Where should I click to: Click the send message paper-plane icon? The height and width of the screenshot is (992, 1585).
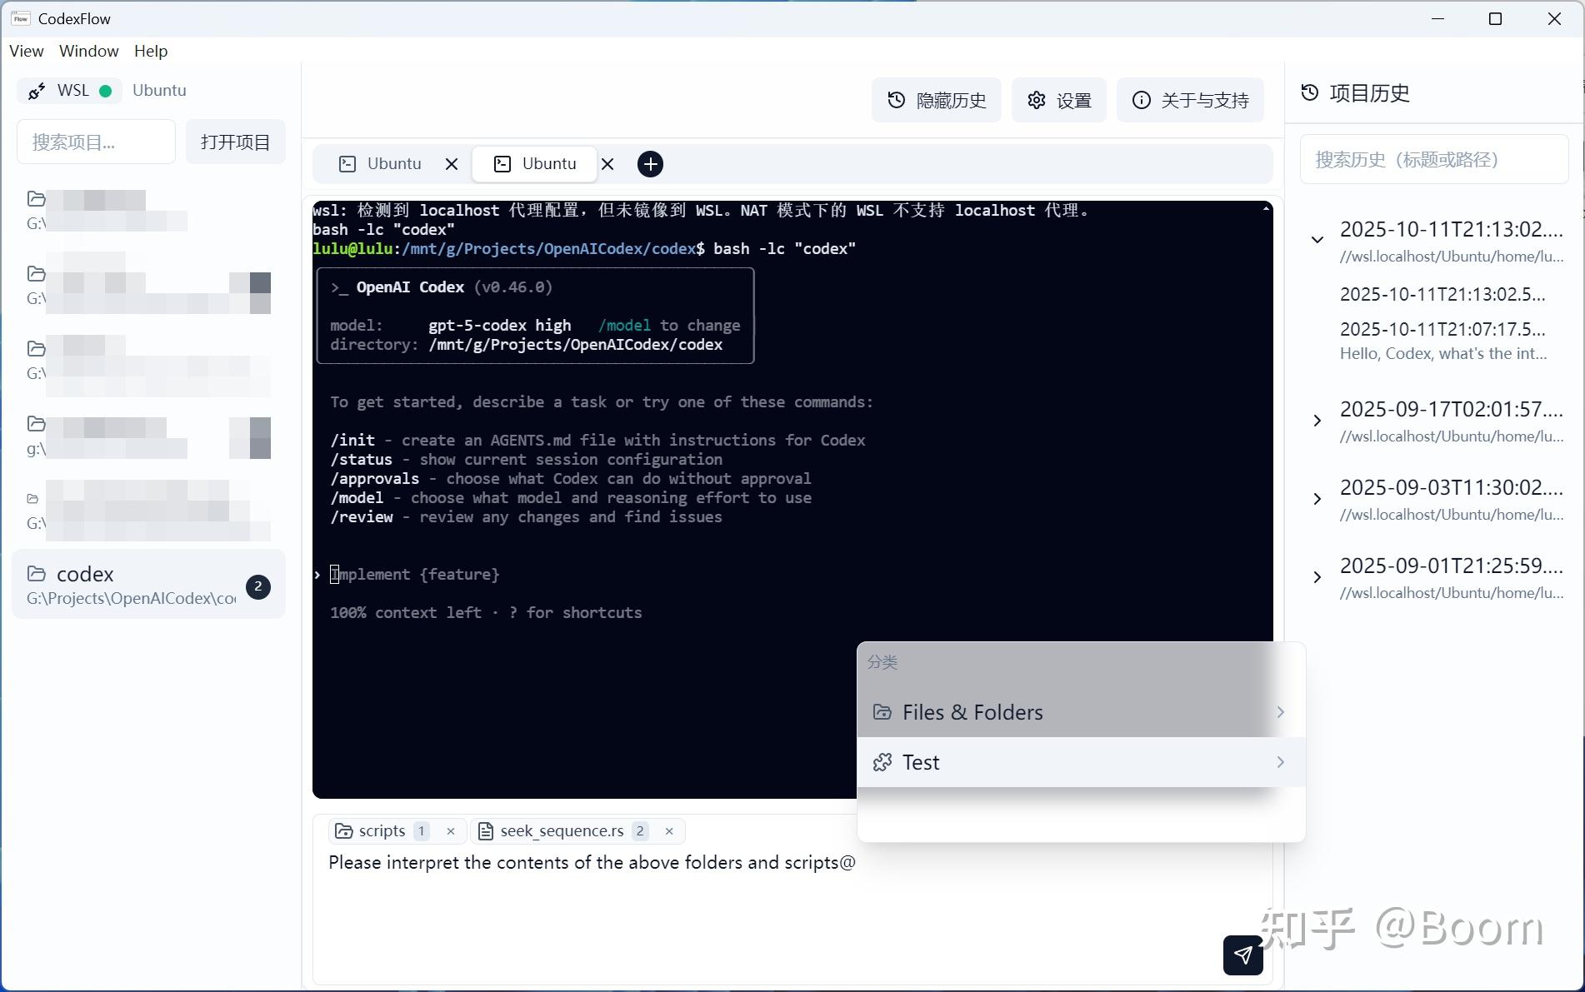1242,955
